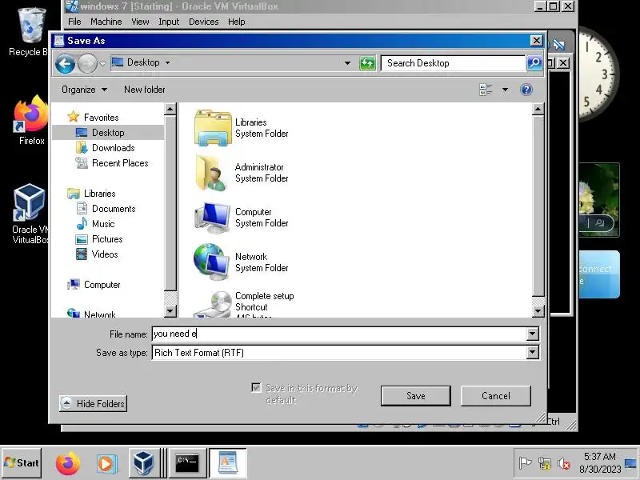Open Windows Media Player taskbar icon
Image resolution: width=640 pixels, height=480 pixels.
tap(106, 463)
